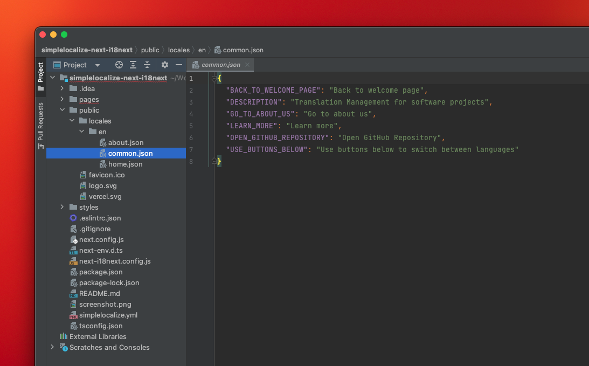Select External Libraries node
Viewport: 589px width, 366px height.
tap(98, 337)
